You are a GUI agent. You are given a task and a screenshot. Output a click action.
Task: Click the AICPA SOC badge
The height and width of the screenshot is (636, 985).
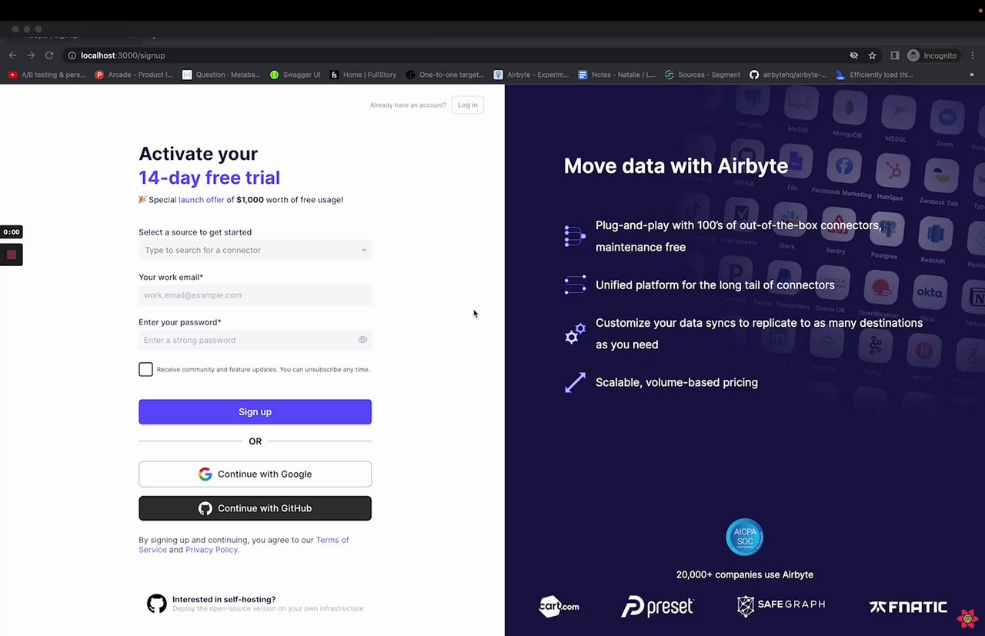pyautogui.click(x=744, y=537)
